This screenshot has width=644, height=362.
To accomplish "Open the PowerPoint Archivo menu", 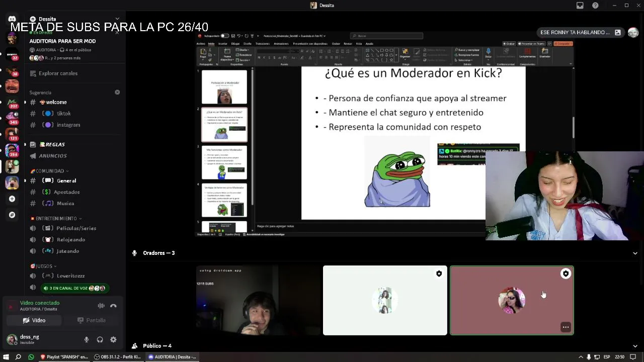I will coord(201,44).
